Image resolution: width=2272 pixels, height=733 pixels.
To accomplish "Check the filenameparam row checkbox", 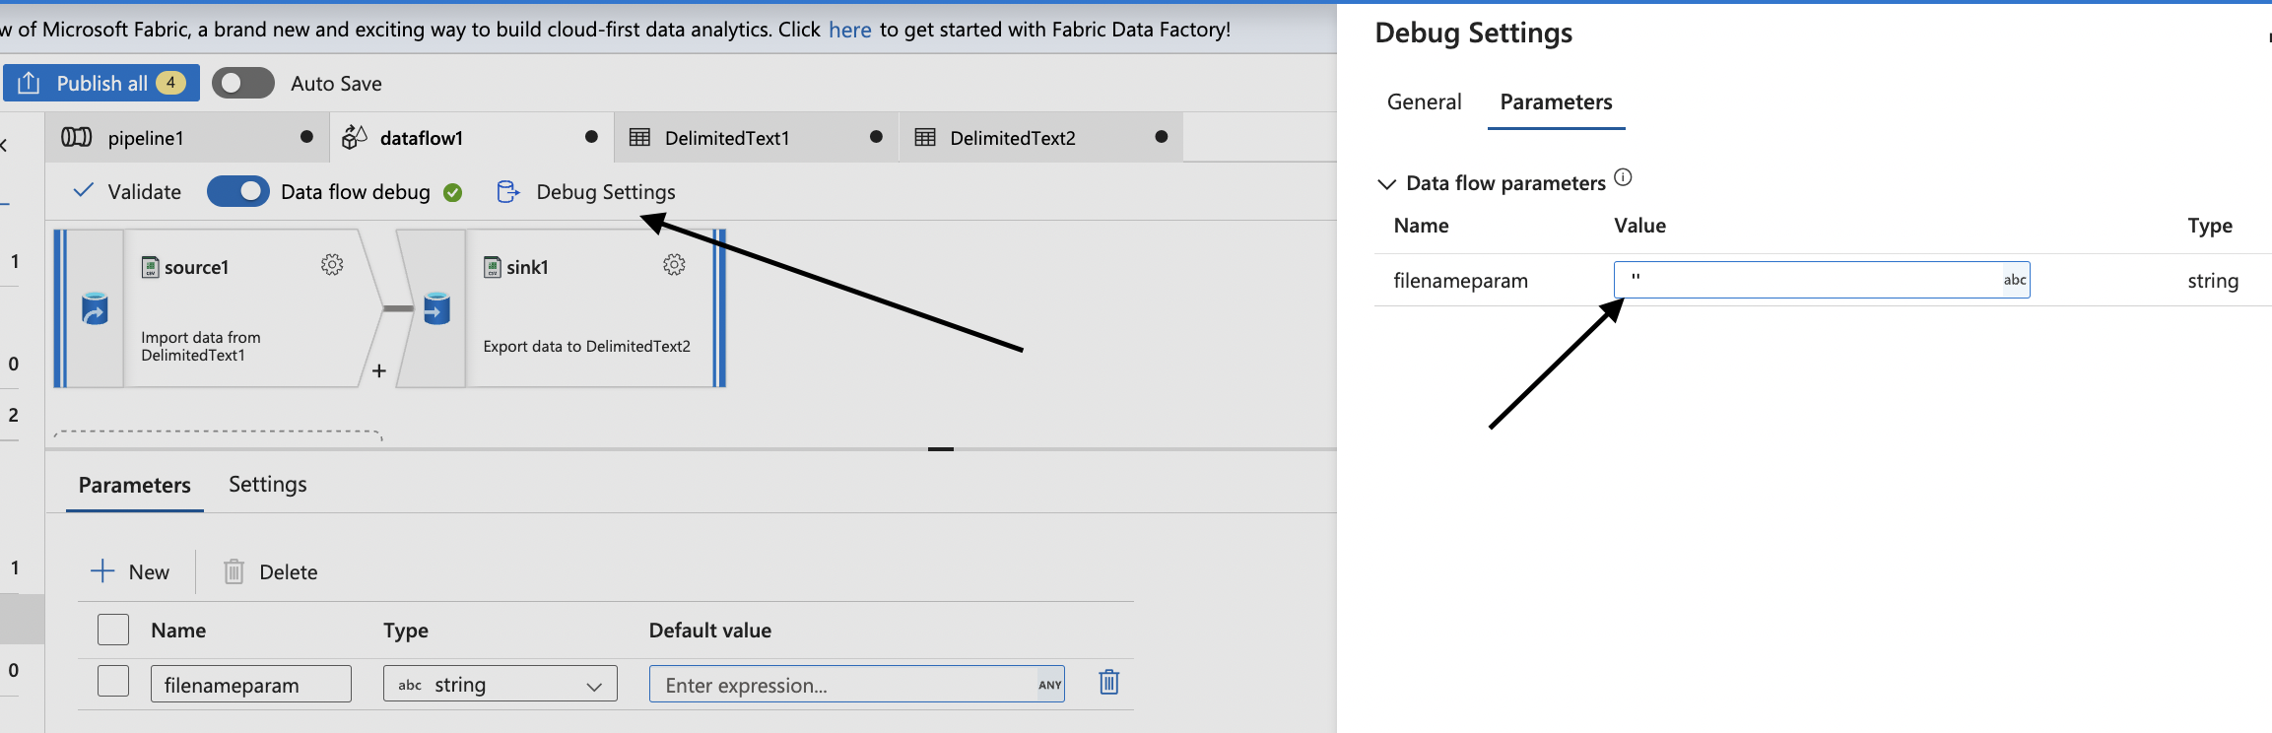I will click(113, 681).
